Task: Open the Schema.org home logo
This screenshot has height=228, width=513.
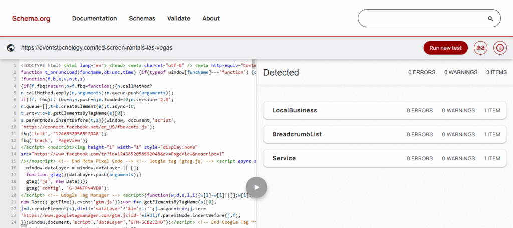Action: click(x=31, y=19)
